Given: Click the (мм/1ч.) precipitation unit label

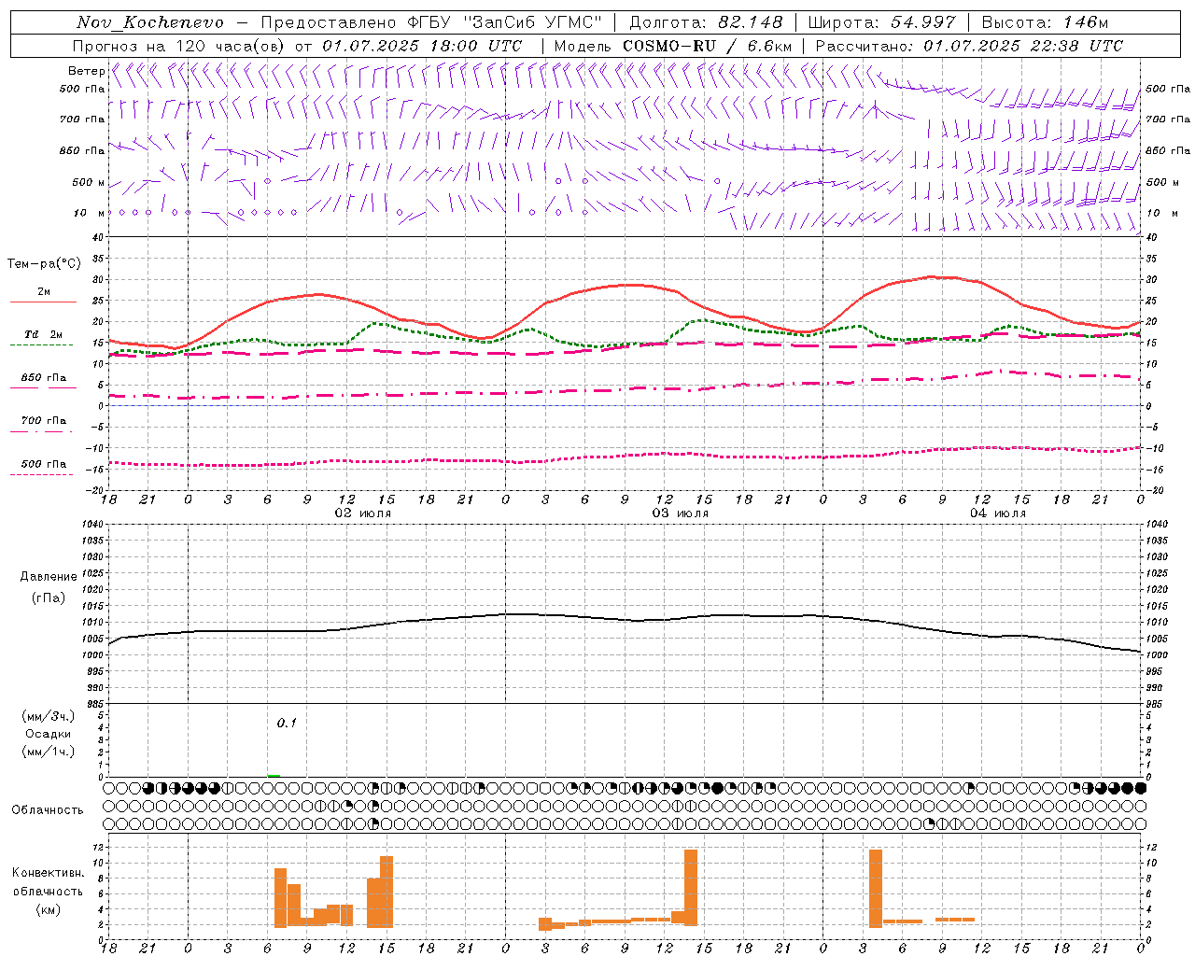Looking at the screenshot, I should [x=48, y=752].
